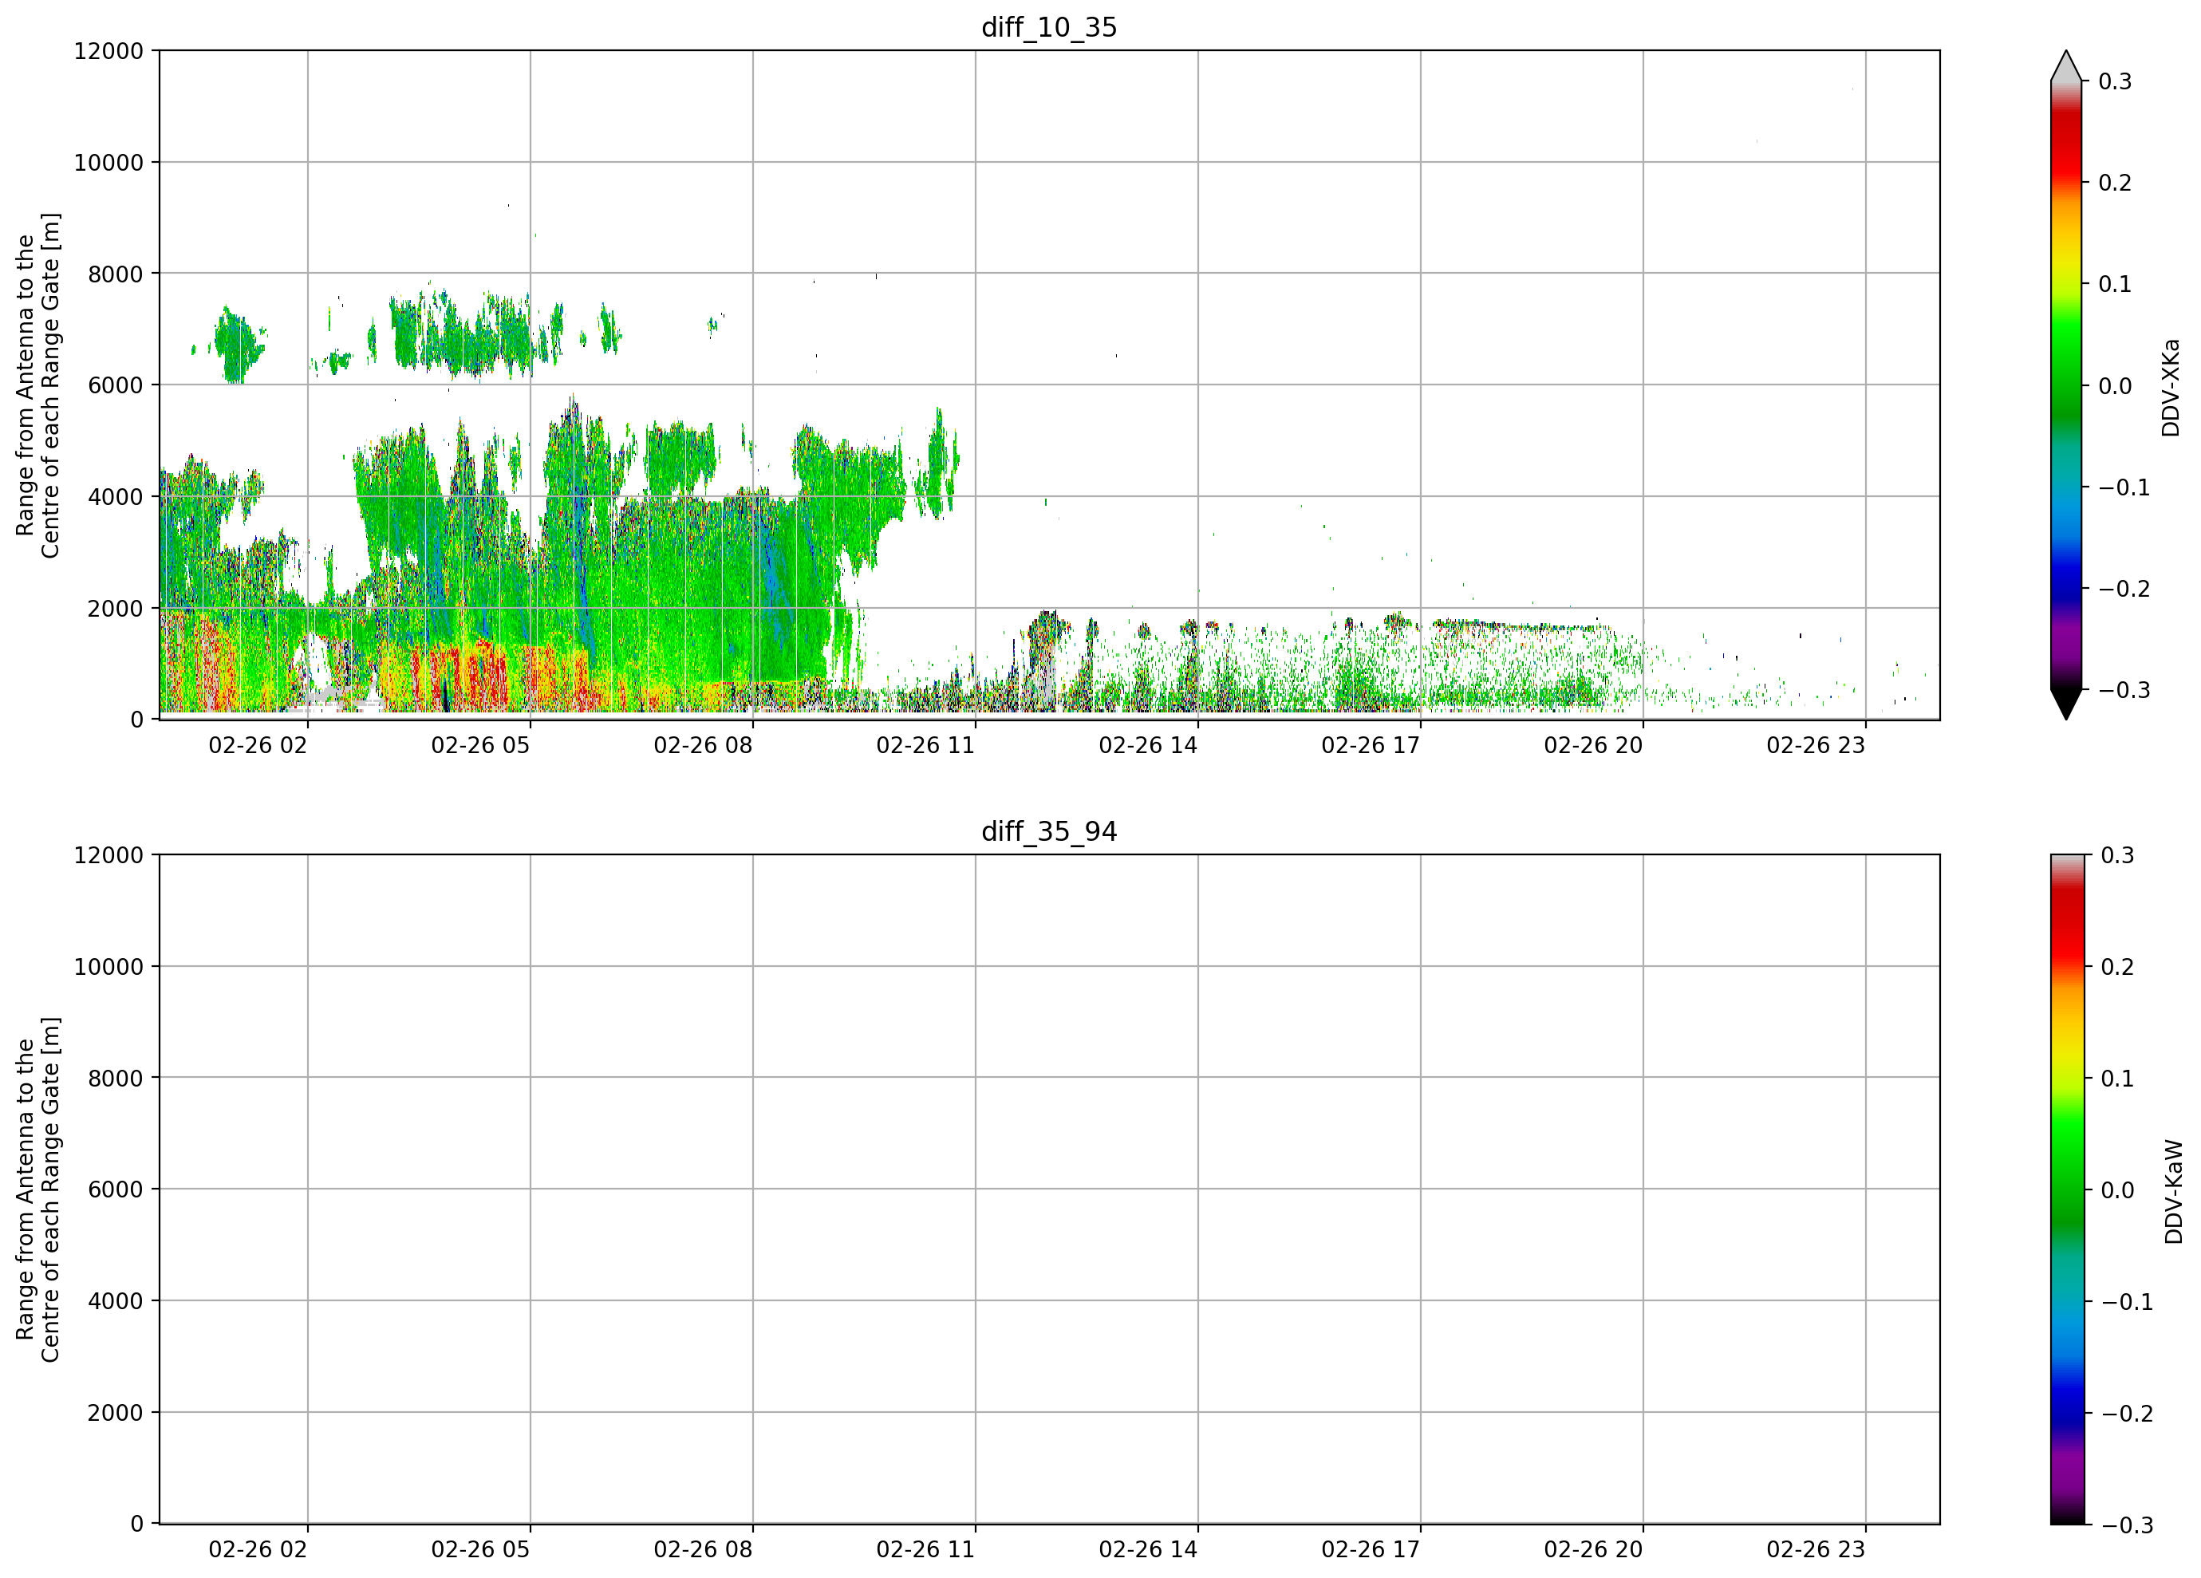Click the 2000 tick on diff_35_94 y-axis

pyautogui.click(x=116, y=1412)
